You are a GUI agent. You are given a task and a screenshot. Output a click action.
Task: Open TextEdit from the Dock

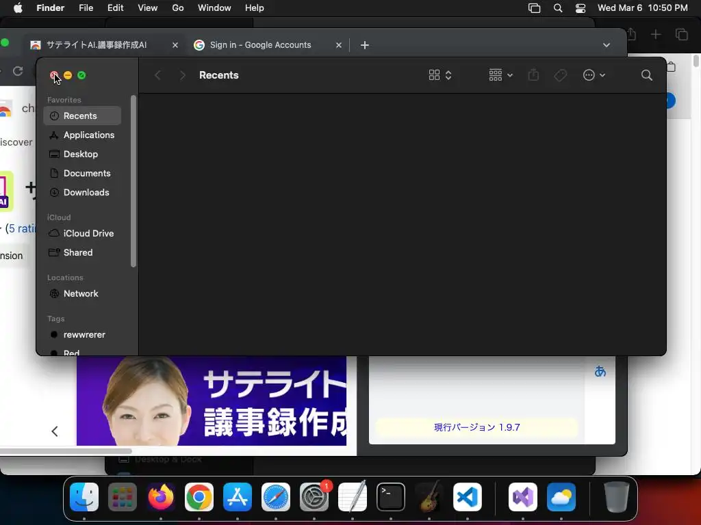pos(353,497)
